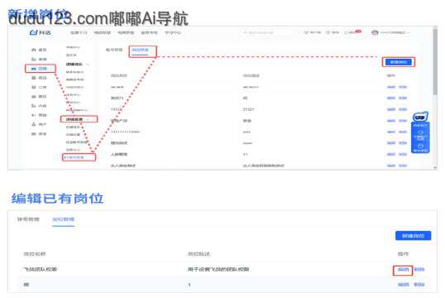This screenshot has height=298, width=445.
Task: Switch to the 账号管理 tab in the lower panel
Action: pyautogui.click(x=28, y=219)
